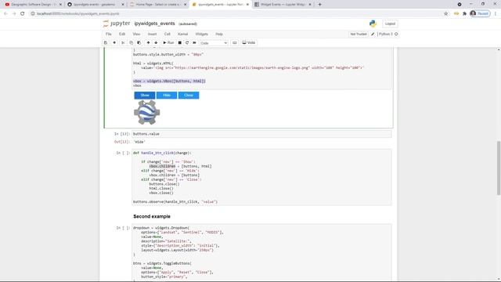Click the Out[13] 'Hide' output text

(x=139, y=142)
